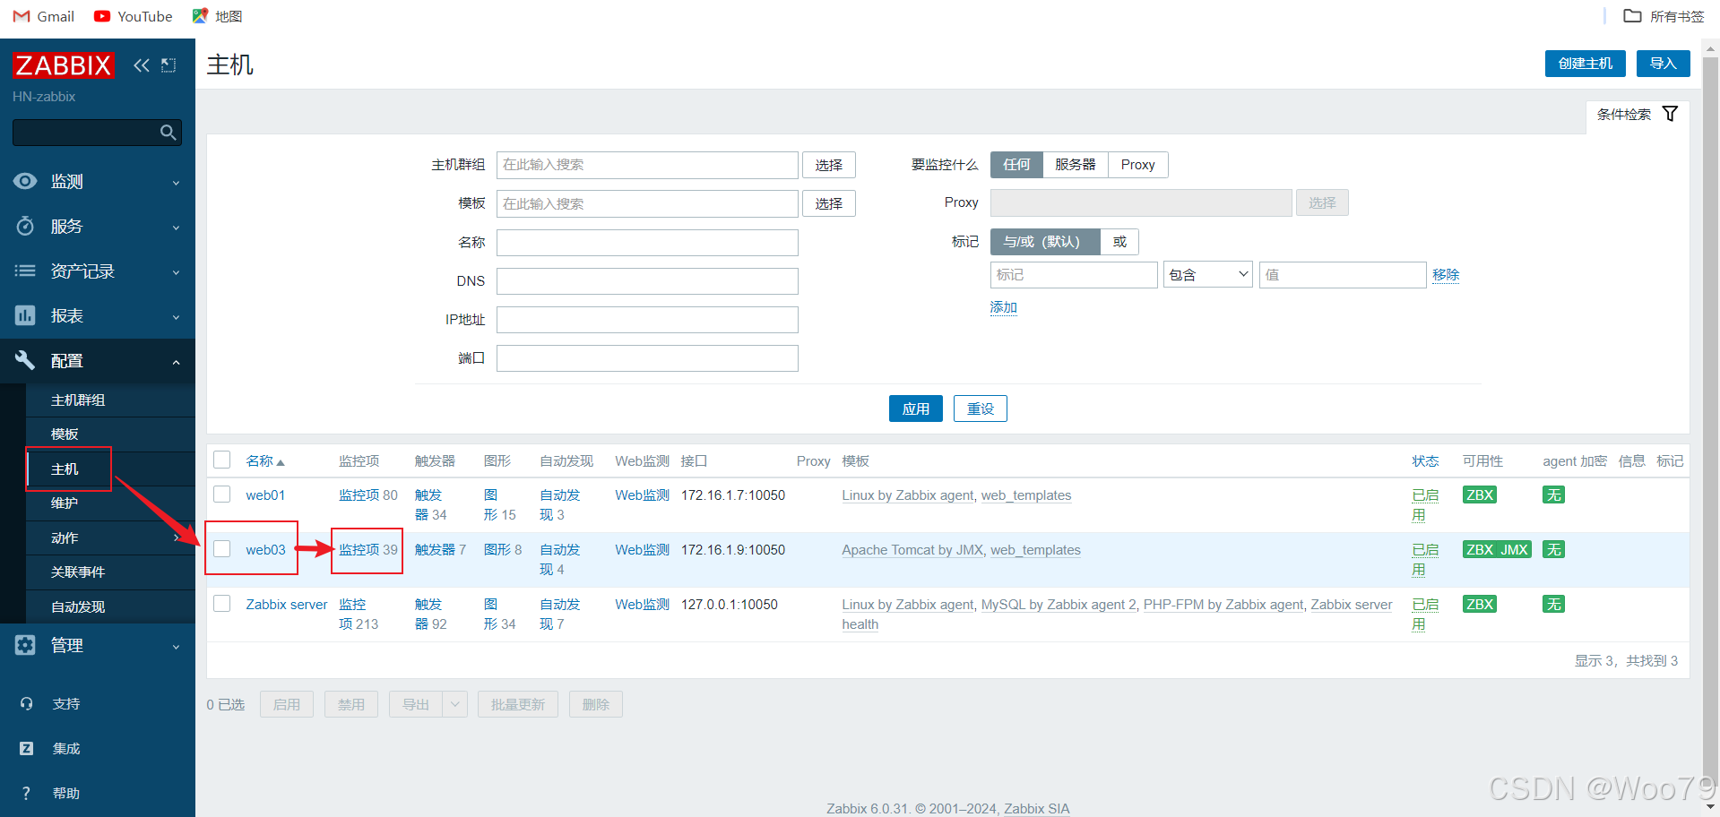Open 关联事件 in the sidebar
This screenshot has width=1720, height=817.
pyautogui.click(x=78, y=572)
